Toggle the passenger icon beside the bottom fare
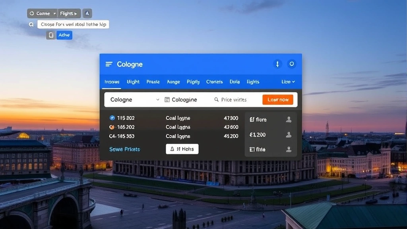407x229 pixels. (289, 149)
